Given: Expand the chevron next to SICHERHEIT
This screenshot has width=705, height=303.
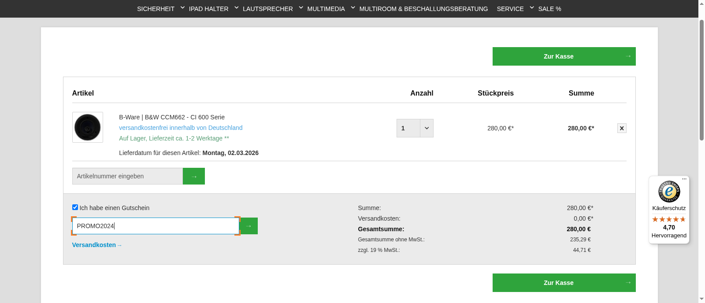Looking at the screenshot, I should pos(182,7).
